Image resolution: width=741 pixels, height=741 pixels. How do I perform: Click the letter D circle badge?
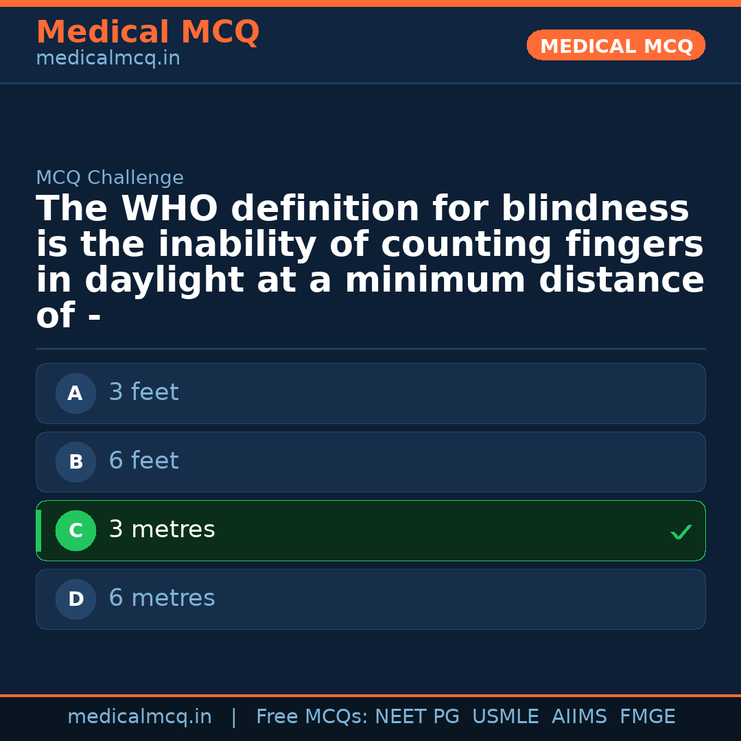tap(75, 599)
